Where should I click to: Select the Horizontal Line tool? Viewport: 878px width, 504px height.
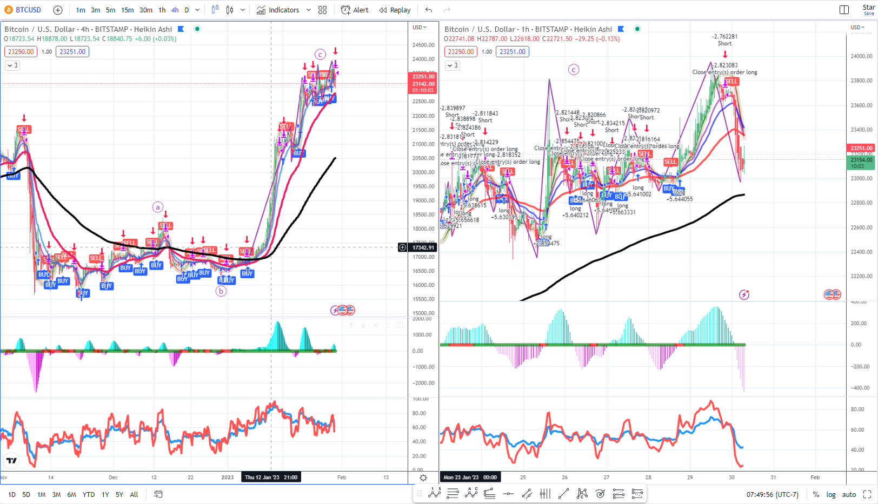[508, 493]
